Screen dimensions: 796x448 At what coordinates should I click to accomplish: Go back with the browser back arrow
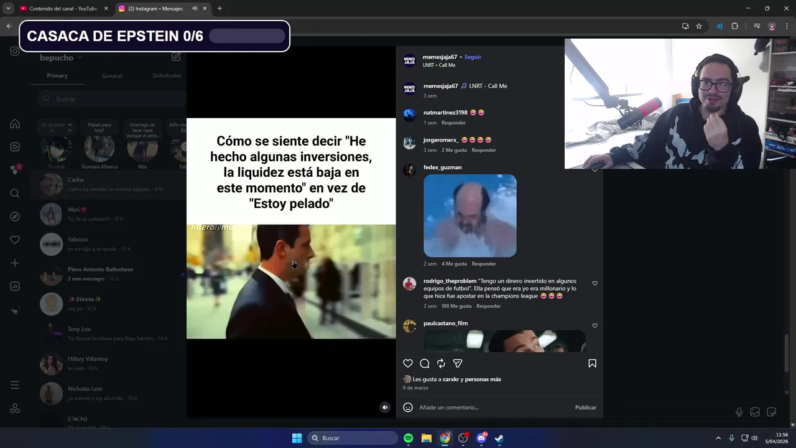click(x=9, y=26)
